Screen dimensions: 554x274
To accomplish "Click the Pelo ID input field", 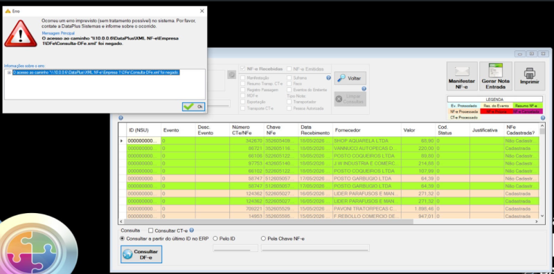I will tap(235, 248).
